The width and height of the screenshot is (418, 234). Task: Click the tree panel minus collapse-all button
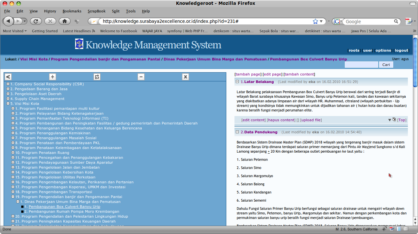[141, 77]
